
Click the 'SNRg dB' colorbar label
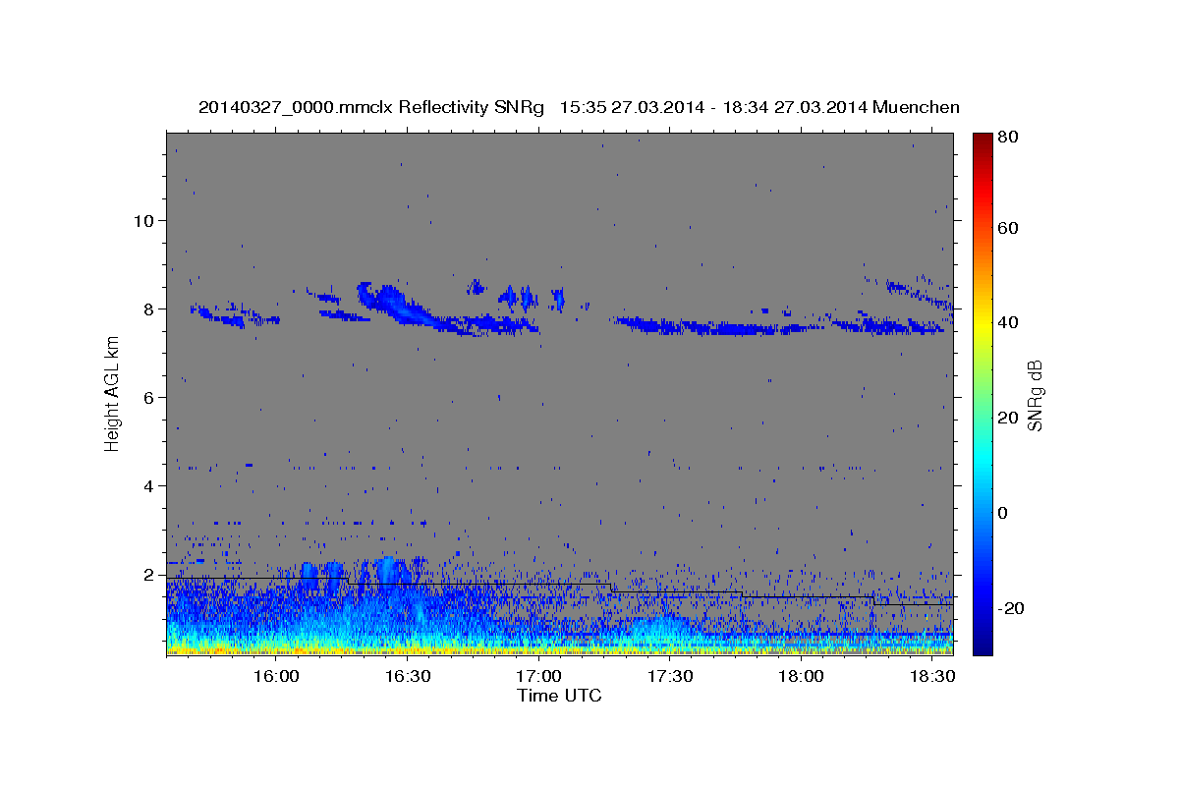[1035, 396]
